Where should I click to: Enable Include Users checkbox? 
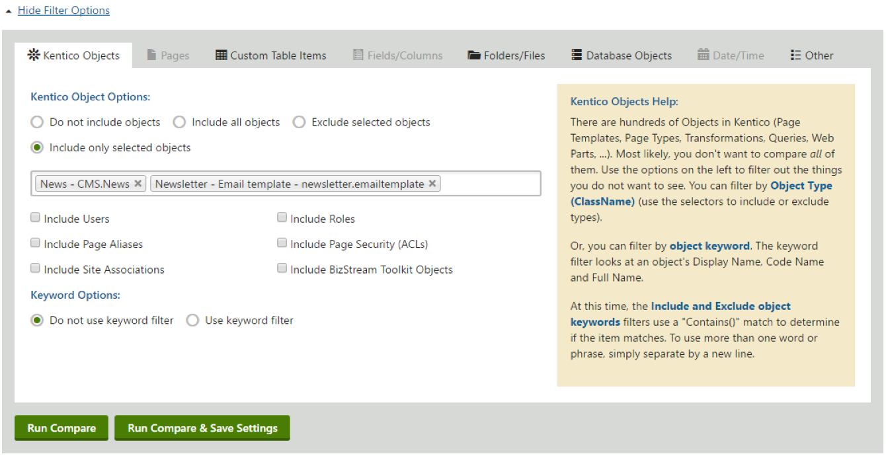35,217
